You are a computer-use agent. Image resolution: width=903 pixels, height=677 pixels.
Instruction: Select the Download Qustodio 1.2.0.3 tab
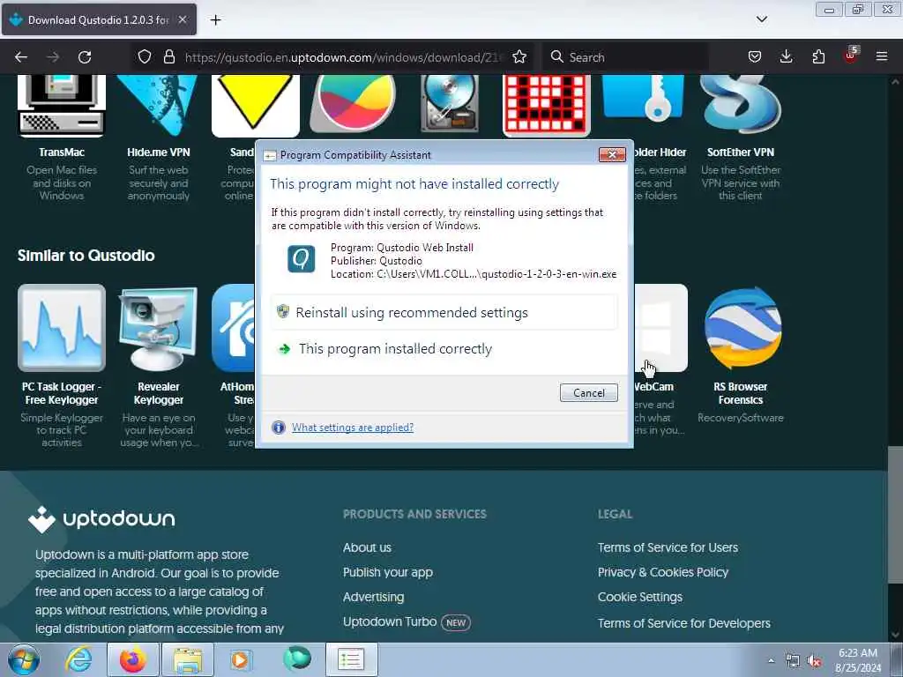[99, 19]
